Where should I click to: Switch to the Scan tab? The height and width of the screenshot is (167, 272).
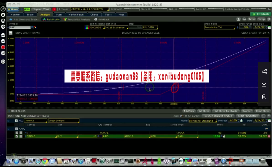59,15
